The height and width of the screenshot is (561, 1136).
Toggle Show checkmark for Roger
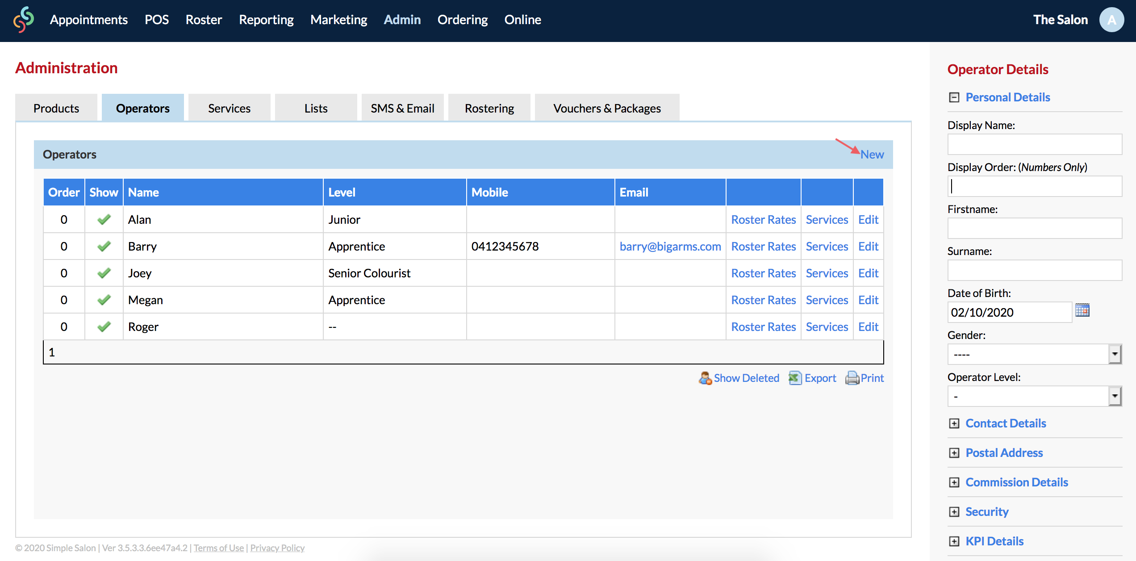(104, 327)
